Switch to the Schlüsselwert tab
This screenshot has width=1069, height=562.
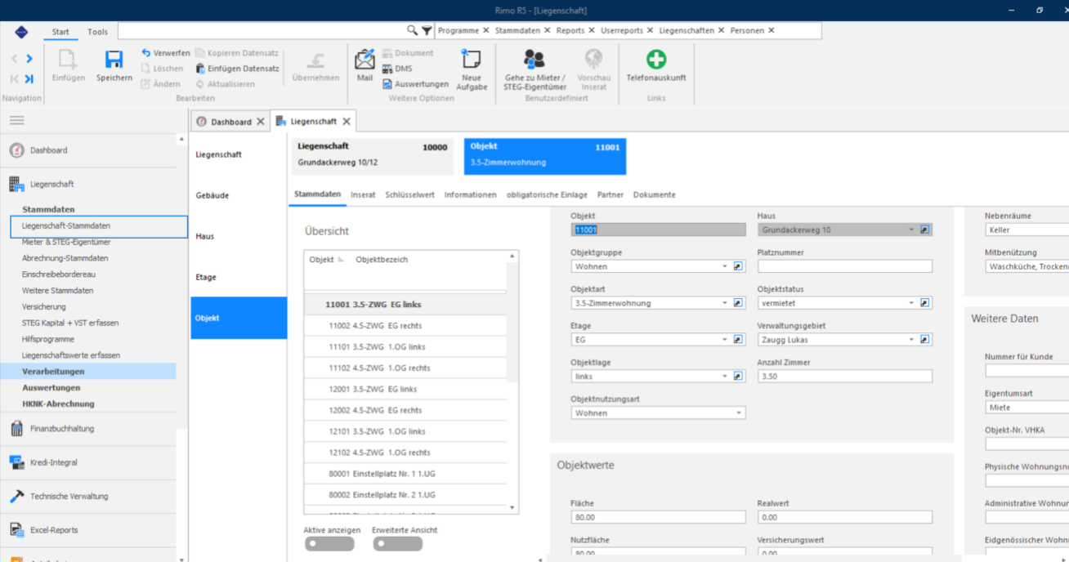click(x=410, y=195)
